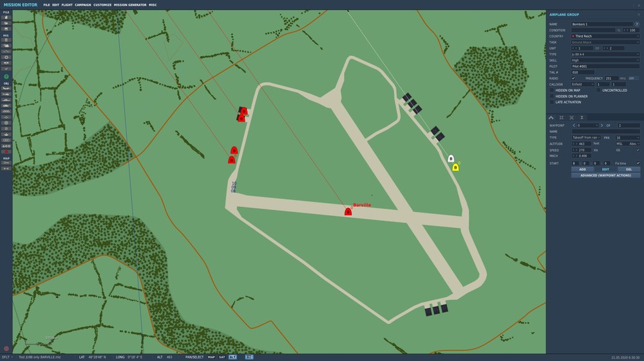Viewport: 644px width, 361px height.
Task: Go to previous waypoint arrow
Action: [x=574, y=125]
